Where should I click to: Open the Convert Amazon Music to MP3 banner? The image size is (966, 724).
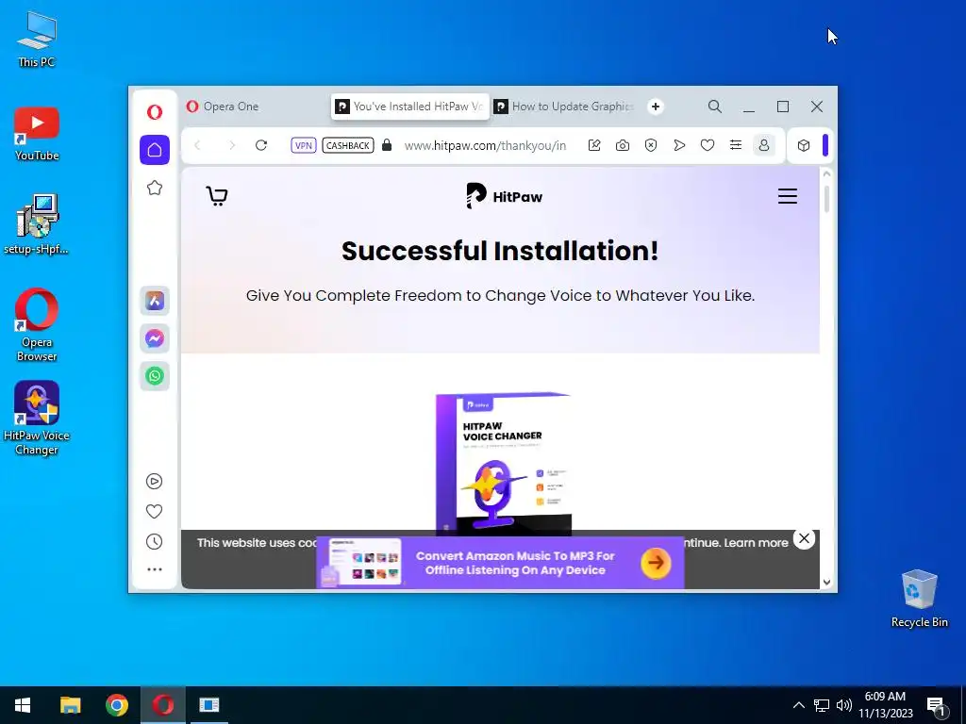(500, 563)
